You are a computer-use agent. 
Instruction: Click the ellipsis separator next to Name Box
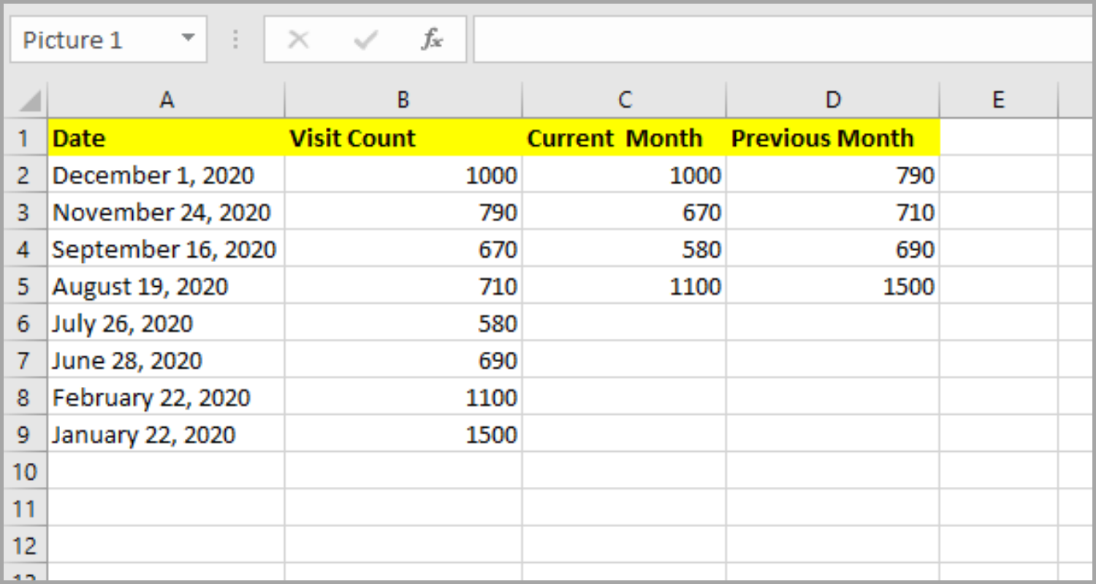(x=235, y=39)
